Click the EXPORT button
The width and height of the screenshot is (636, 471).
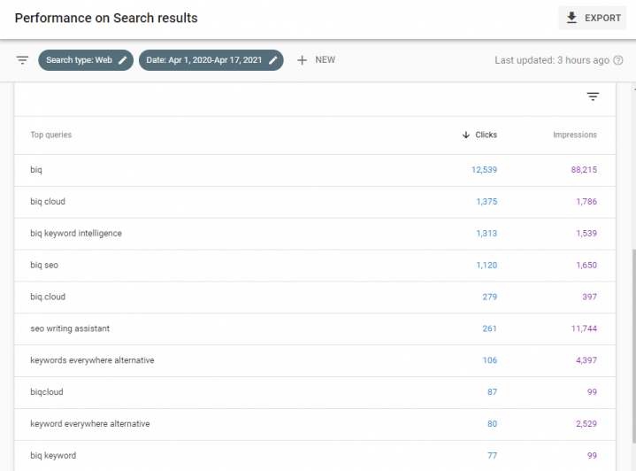pos(592,18)
